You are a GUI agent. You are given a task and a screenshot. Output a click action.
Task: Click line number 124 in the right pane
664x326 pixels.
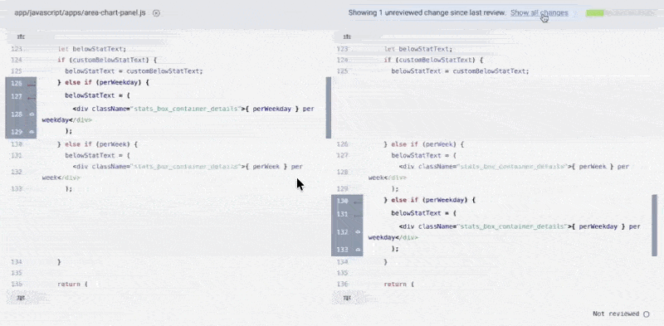343,60
